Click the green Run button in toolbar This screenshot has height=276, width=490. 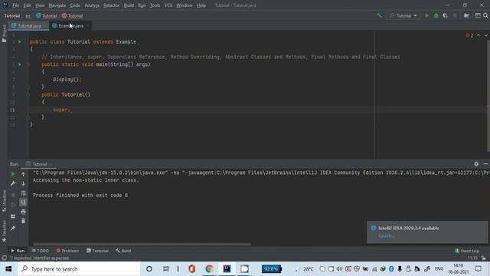pyautogui.click(x=426, y=15)
